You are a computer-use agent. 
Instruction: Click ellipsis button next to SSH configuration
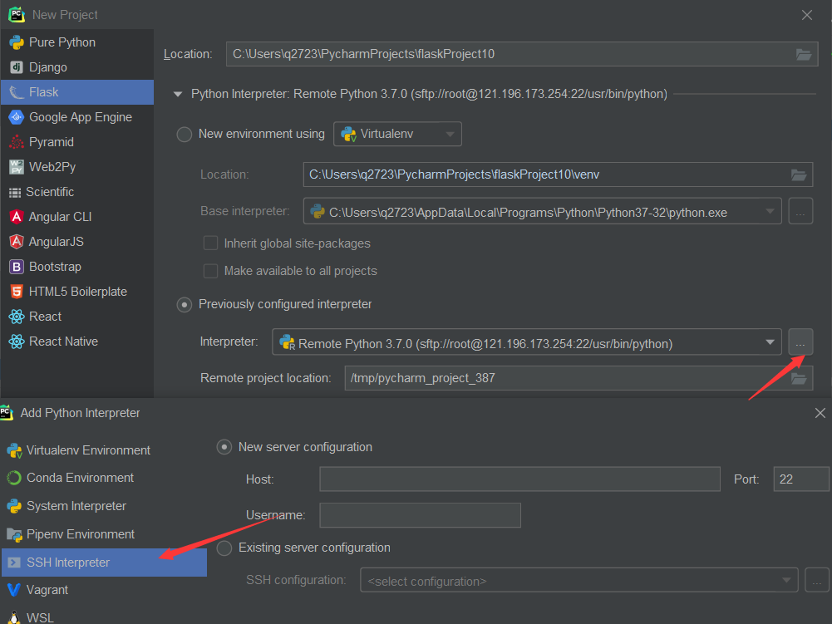(817, 580)
